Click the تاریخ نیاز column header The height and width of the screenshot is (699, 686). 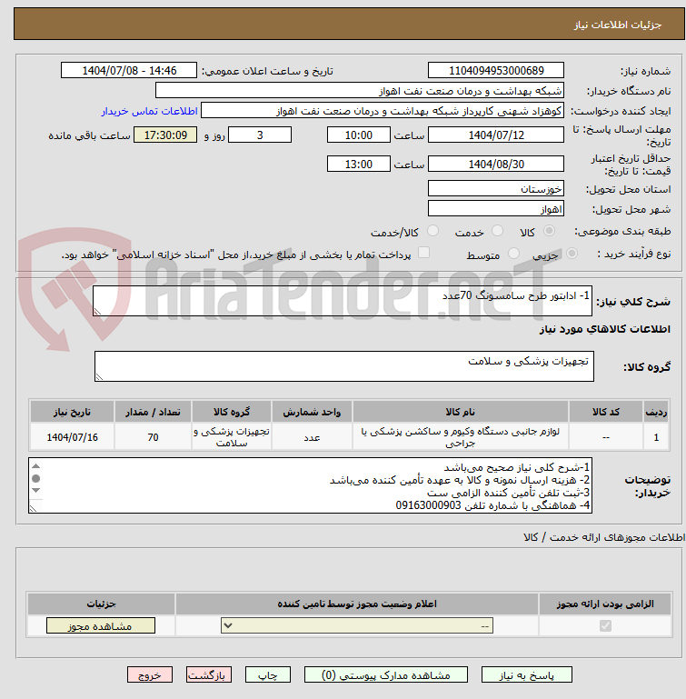(72, 412)
